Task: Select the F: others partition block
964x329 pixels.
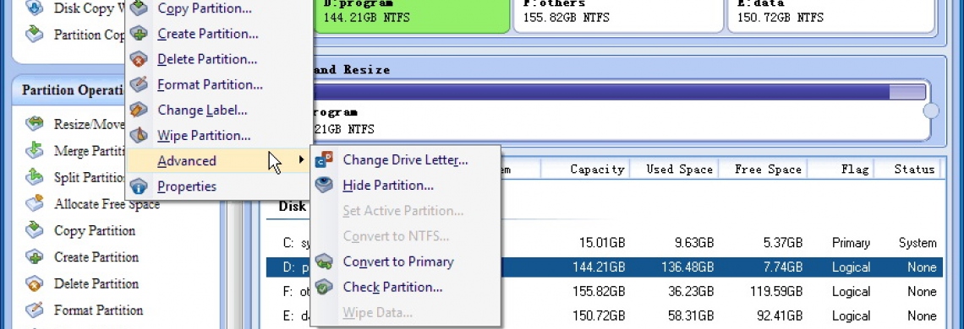Action: click(x=618, y=14)
